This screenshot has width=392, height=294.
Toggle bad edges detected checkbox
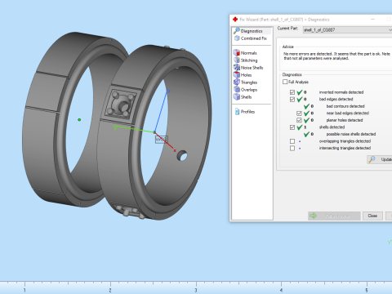click(x=292, y=100)
